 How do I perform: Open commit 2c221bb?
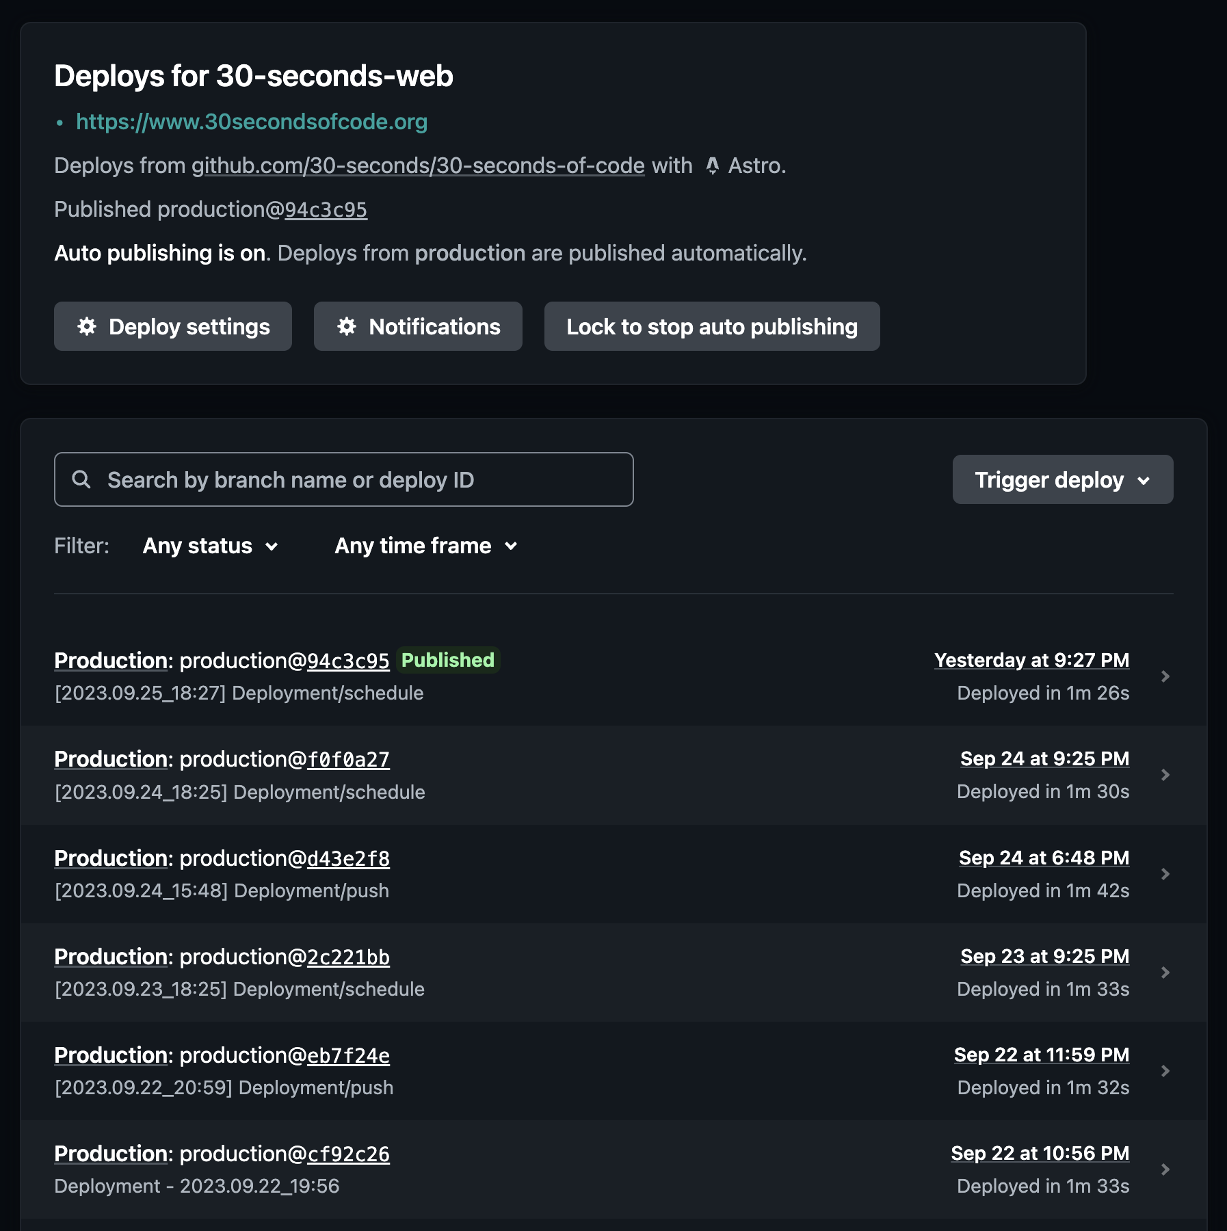pos(348,957)
